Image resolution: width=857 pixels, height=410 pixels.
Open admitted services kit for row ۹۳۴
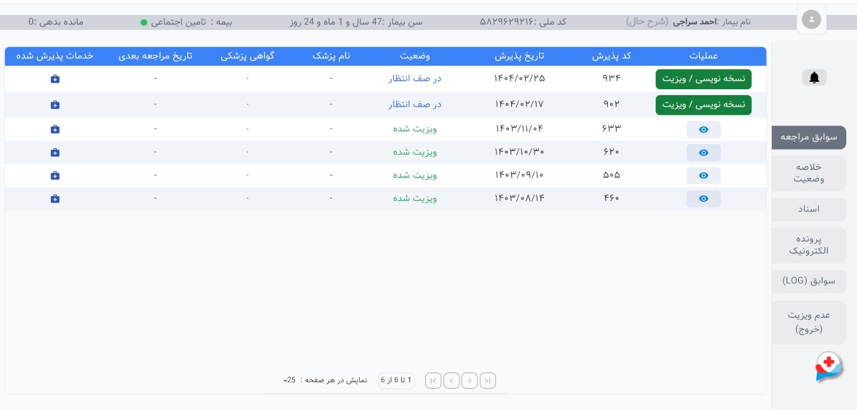[x=55, y=79]
